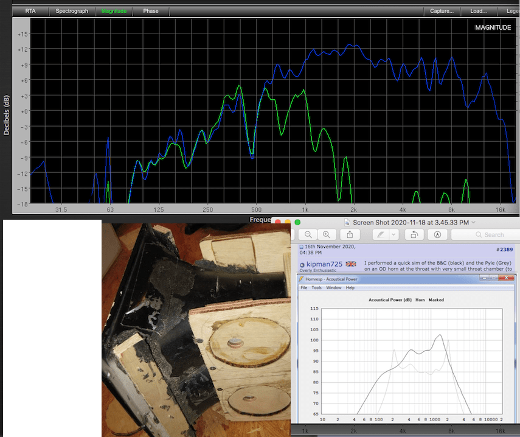Click the 'Acoustical Power (dB)' chart title

[x=390, y=300]
